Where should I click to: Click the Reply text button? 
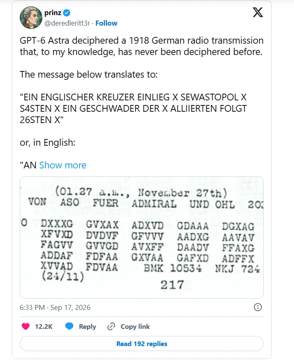click(x=87, y=326)
